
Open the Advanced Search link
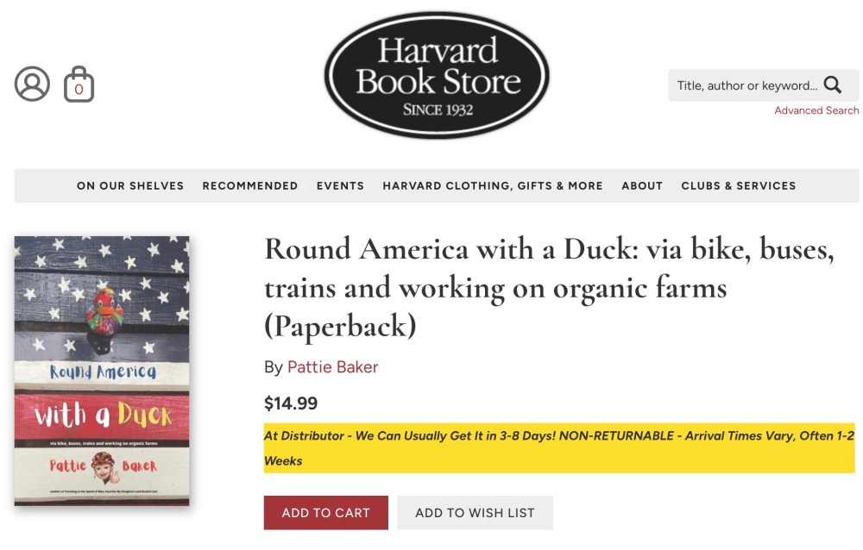(816, 110)
